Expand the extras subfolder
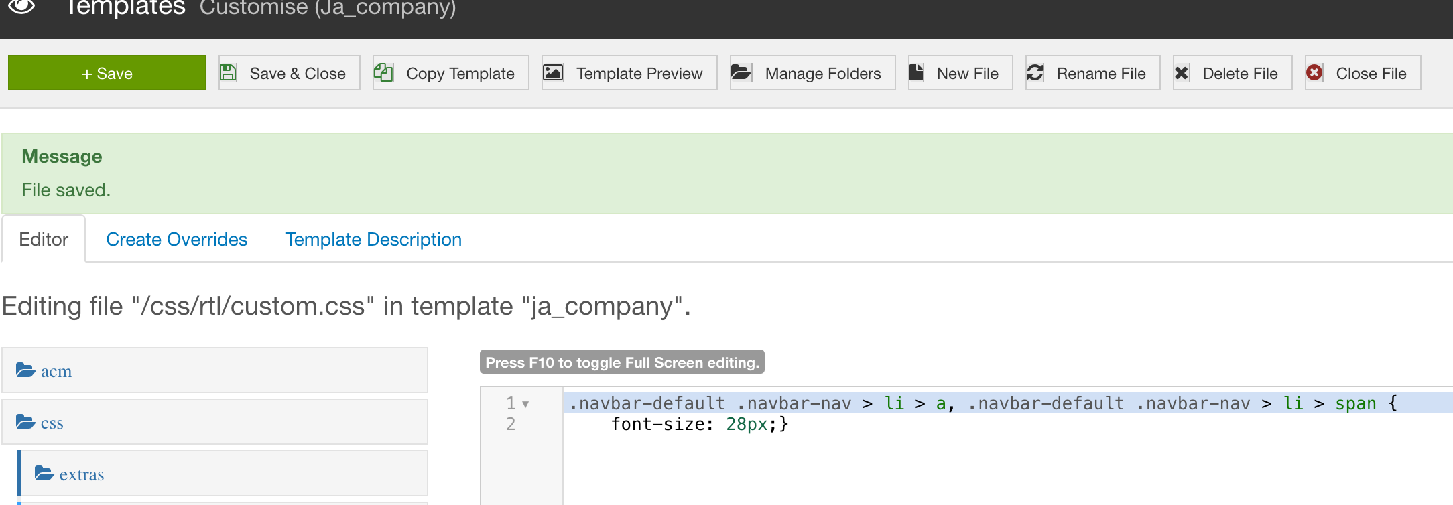Viewport: 1453px width, 505px height. [81, 475]
